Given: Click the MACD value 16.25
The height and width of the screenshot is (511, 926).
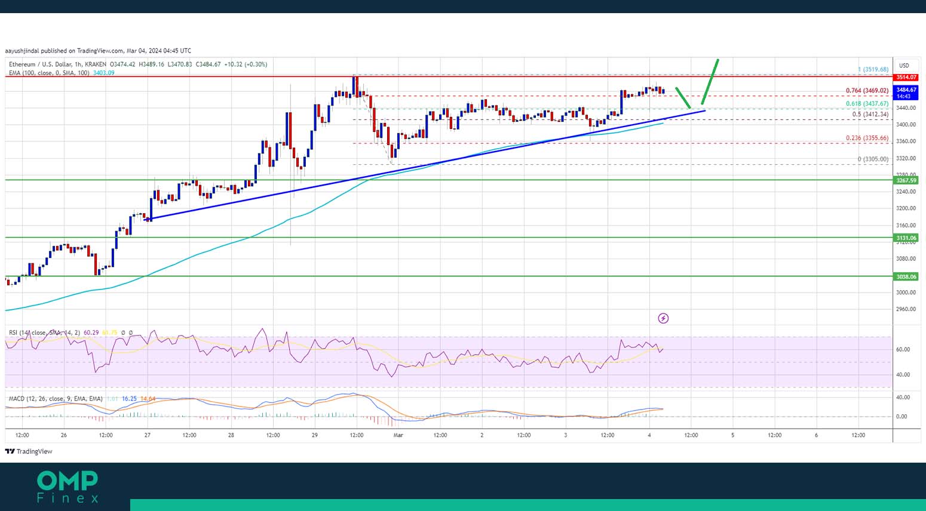Looking at the screenshot, I should pos(129,399).
